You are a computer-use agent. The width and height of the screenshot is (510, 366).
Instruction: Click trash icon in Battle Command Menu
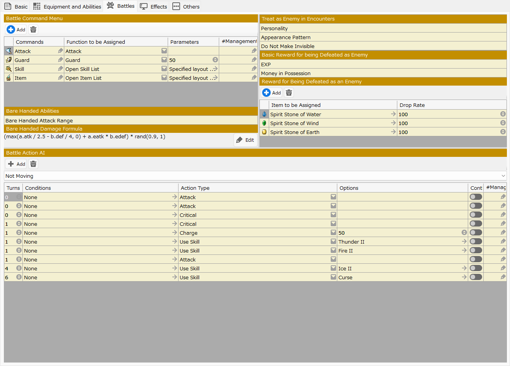pos(33,30)
